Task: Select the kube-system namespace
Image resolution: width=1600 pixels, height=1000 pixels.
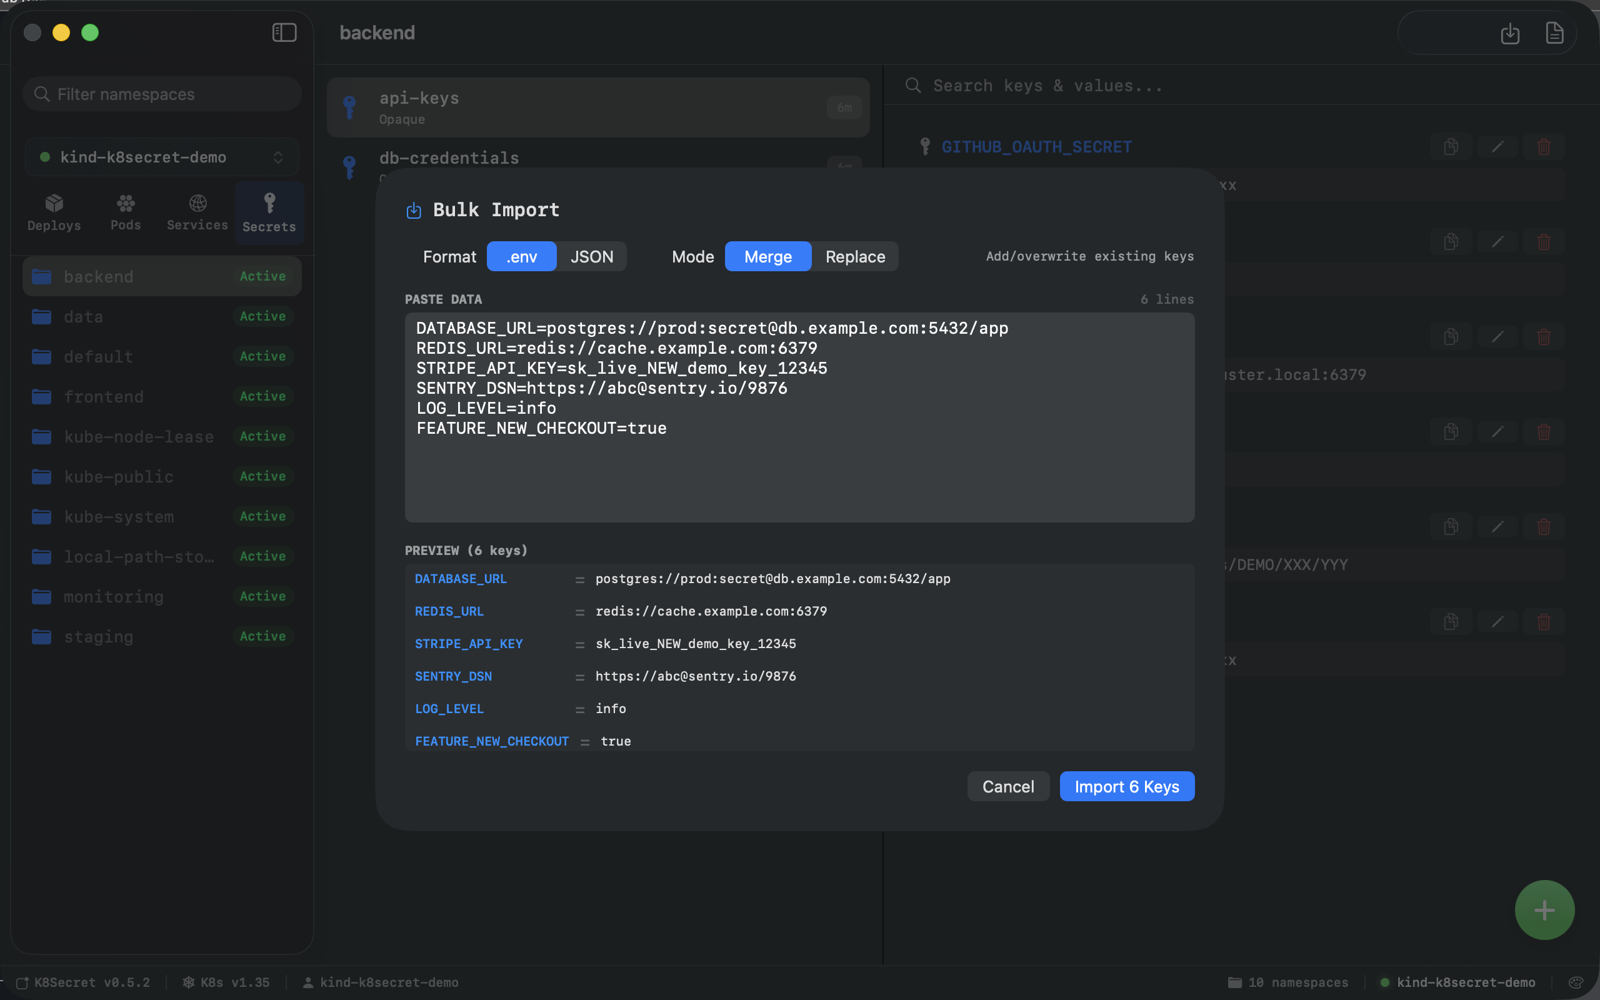Action: [162, 516]
